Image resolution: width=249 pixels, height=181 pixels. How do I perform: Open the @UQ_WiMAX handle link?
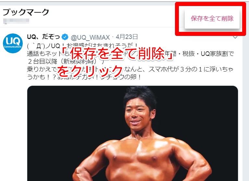coord(90,37)
